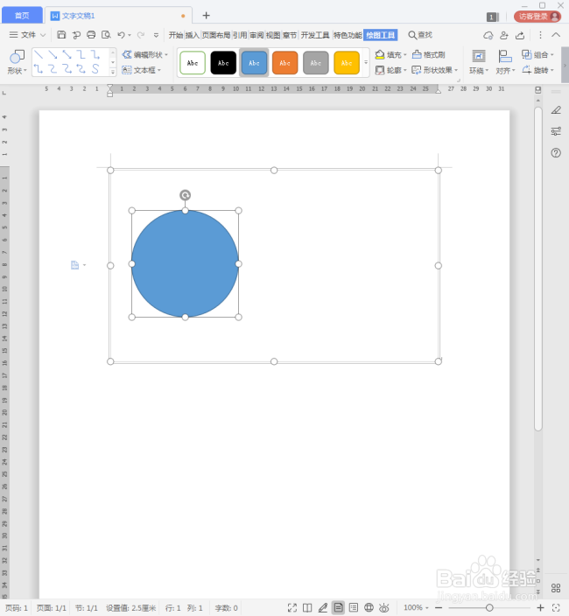Click the rotate handle above the circle
Image resolution: width=569 pixels, height=616 pixels.
(185, 195)
